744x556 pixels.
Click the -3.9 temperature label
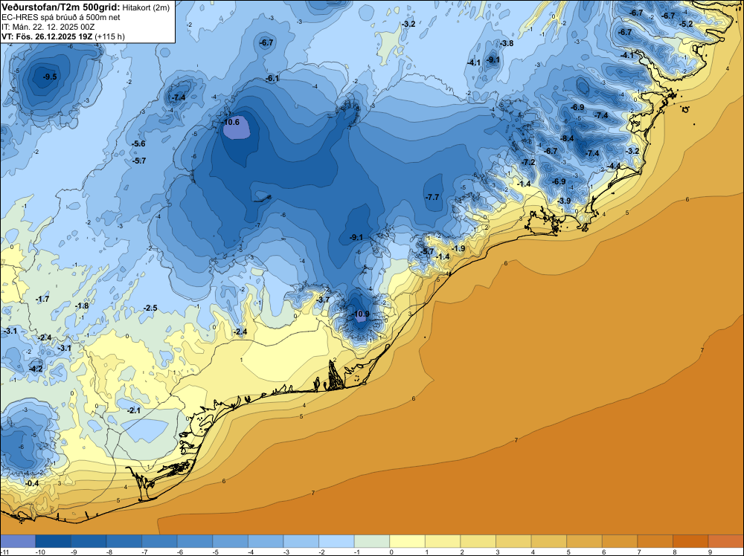tap(564, 201)
